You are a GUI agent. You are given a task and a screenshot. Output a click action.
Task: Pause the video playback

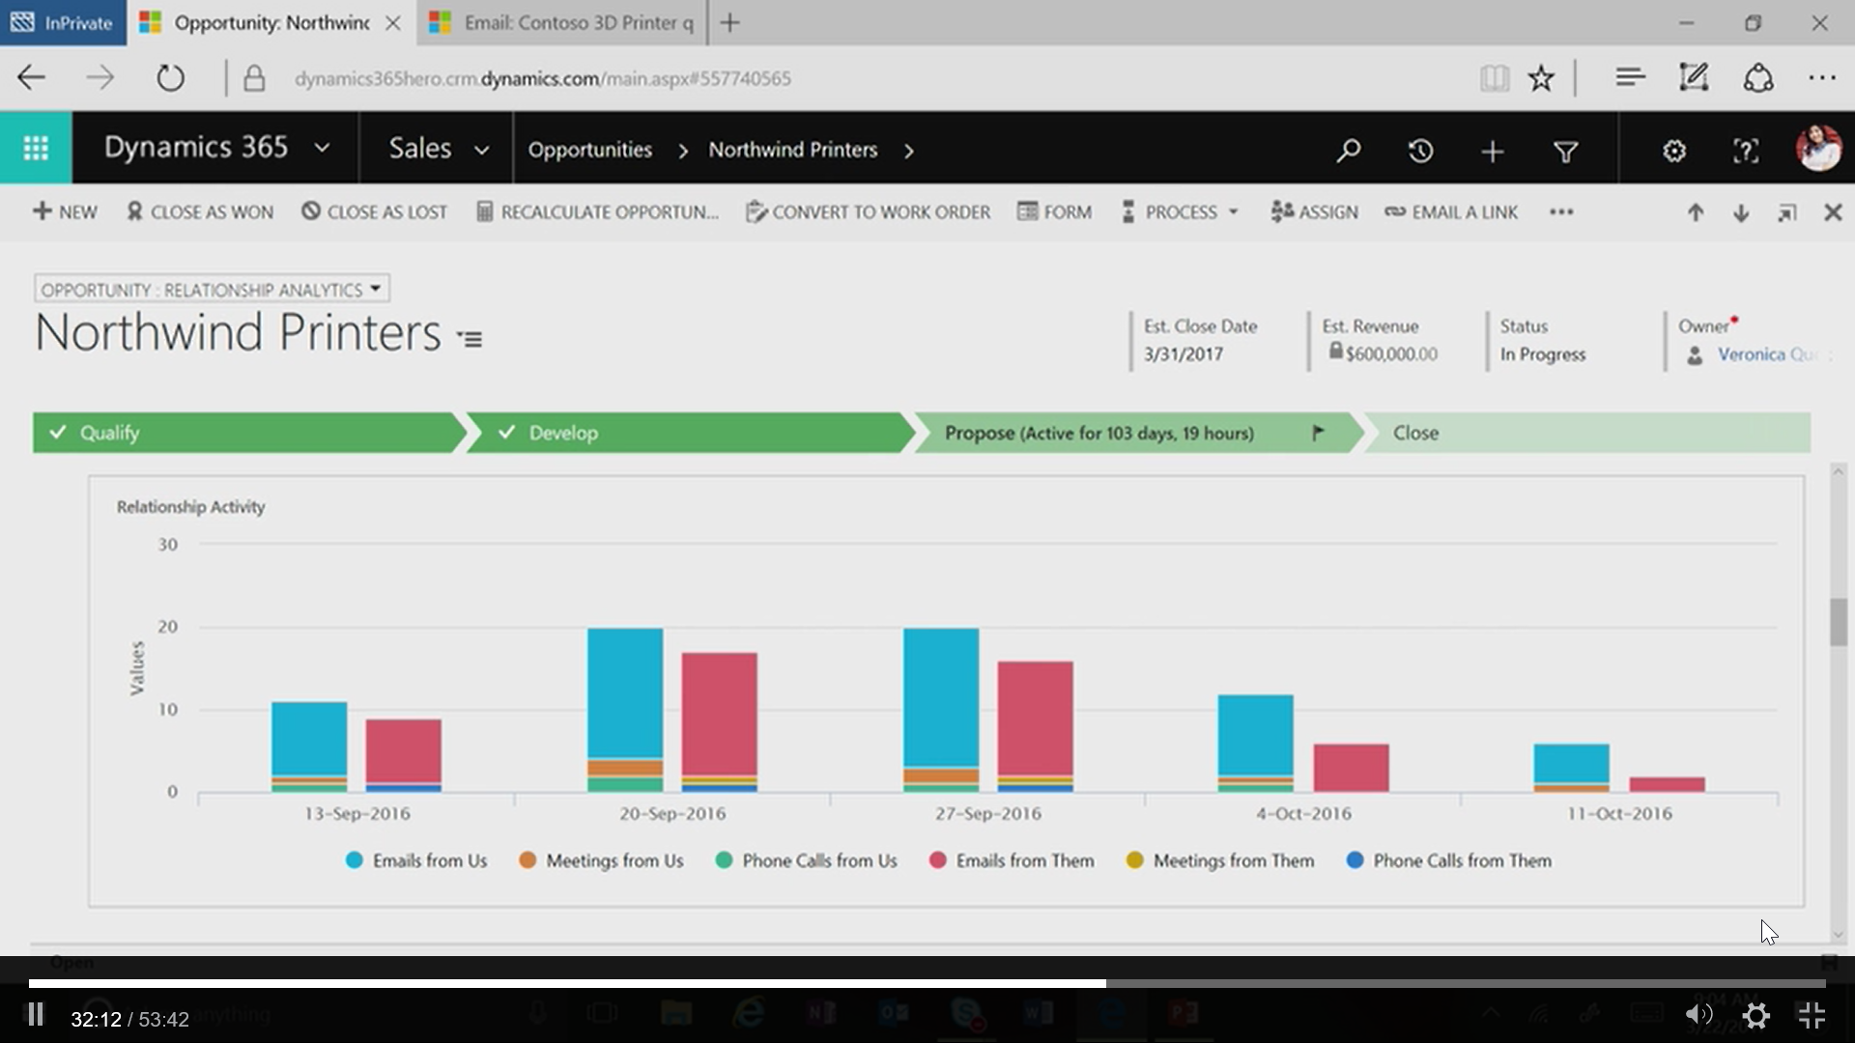[x=35, y=1015]
